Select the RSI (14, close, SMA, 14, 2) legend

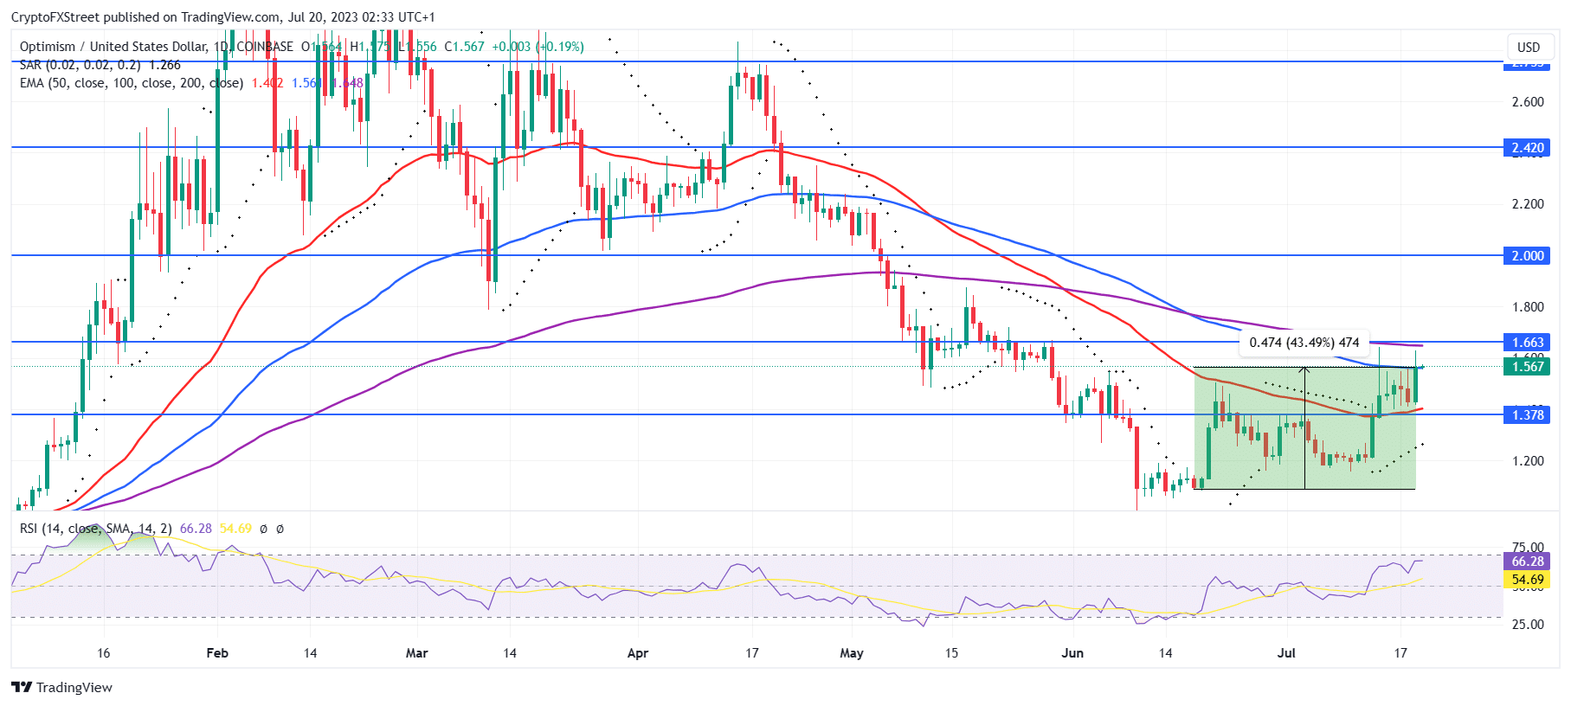coord(95,528)
